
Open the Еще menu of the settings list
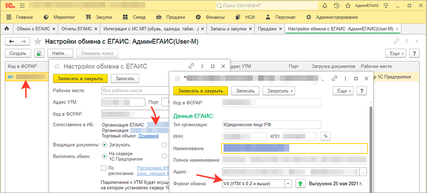[x=396, y=53]
